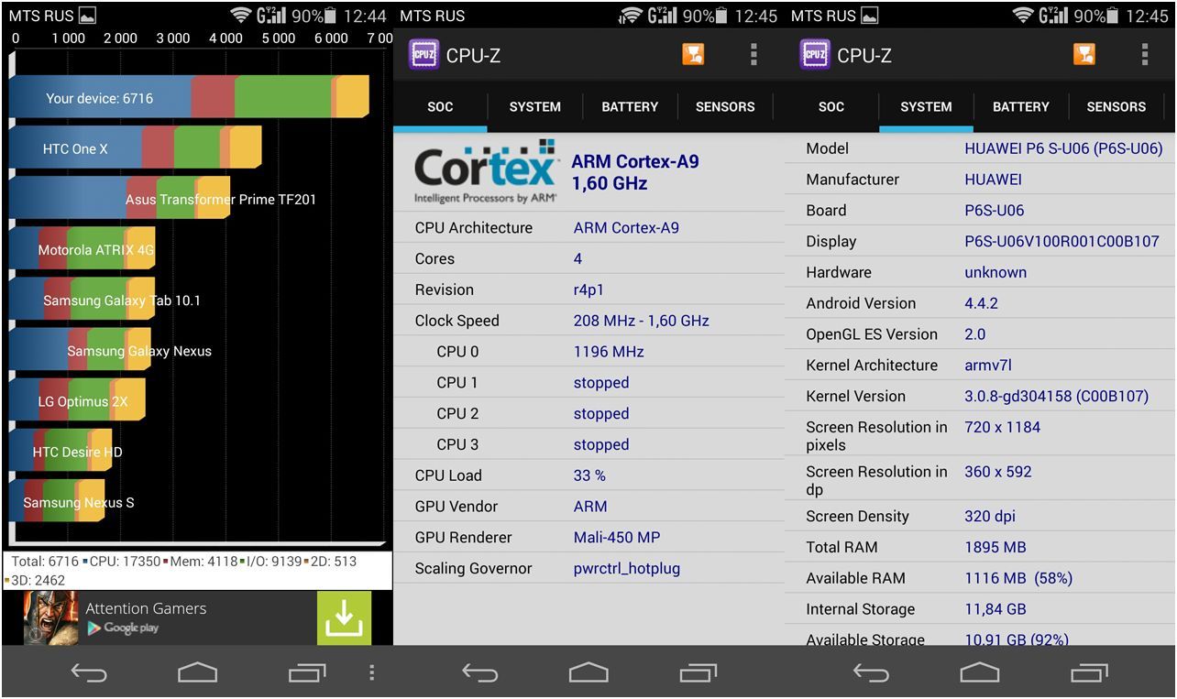Tap the trophy icon on CPU-Z System screen
The width and height of the screenshot is (1177, 699).
click(x=1083, y=55)
